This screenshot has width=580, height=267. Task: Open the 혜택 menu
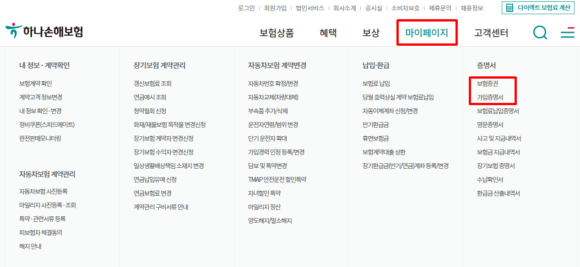point(328,33)
